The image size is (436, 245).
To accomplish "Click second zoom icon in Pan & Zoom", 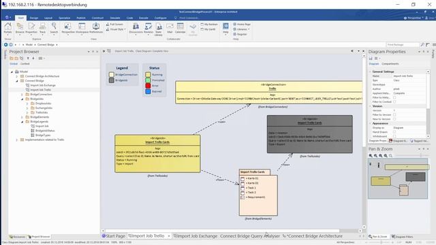I will (x=375, y=156).
